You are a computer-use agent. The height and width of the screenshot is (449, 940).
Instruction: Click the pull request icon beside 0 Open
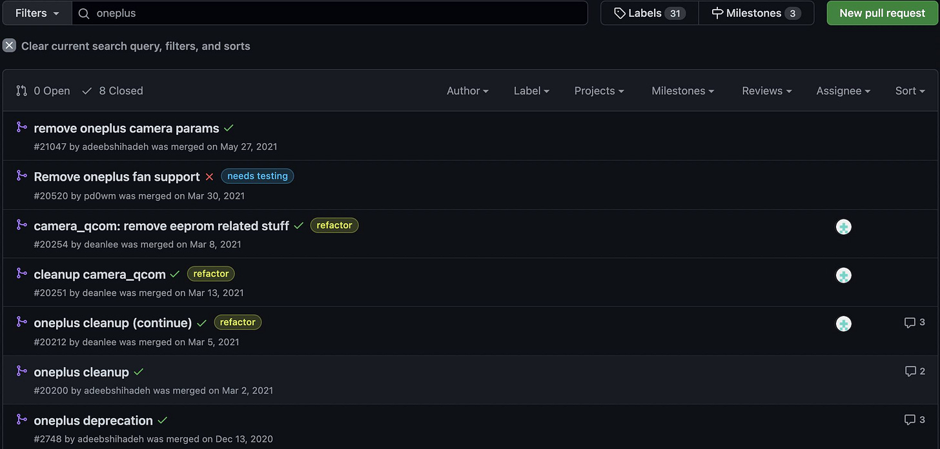click(x=21, y=91)
